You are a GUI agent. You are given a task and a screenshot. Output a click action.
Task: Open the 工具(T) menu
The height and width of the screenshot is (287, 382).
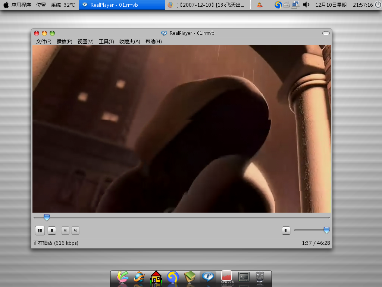[x=106, y=42]
